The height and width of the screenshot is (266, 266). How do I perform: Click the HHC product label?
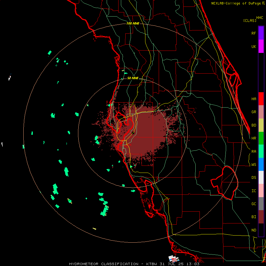[x=260, y=18]
